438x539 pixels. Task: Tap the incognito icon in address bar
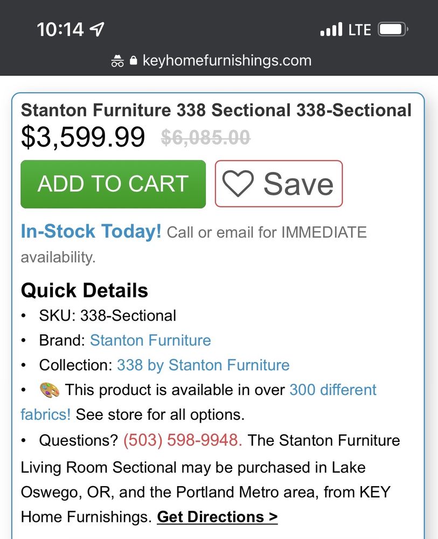point(117,61)
